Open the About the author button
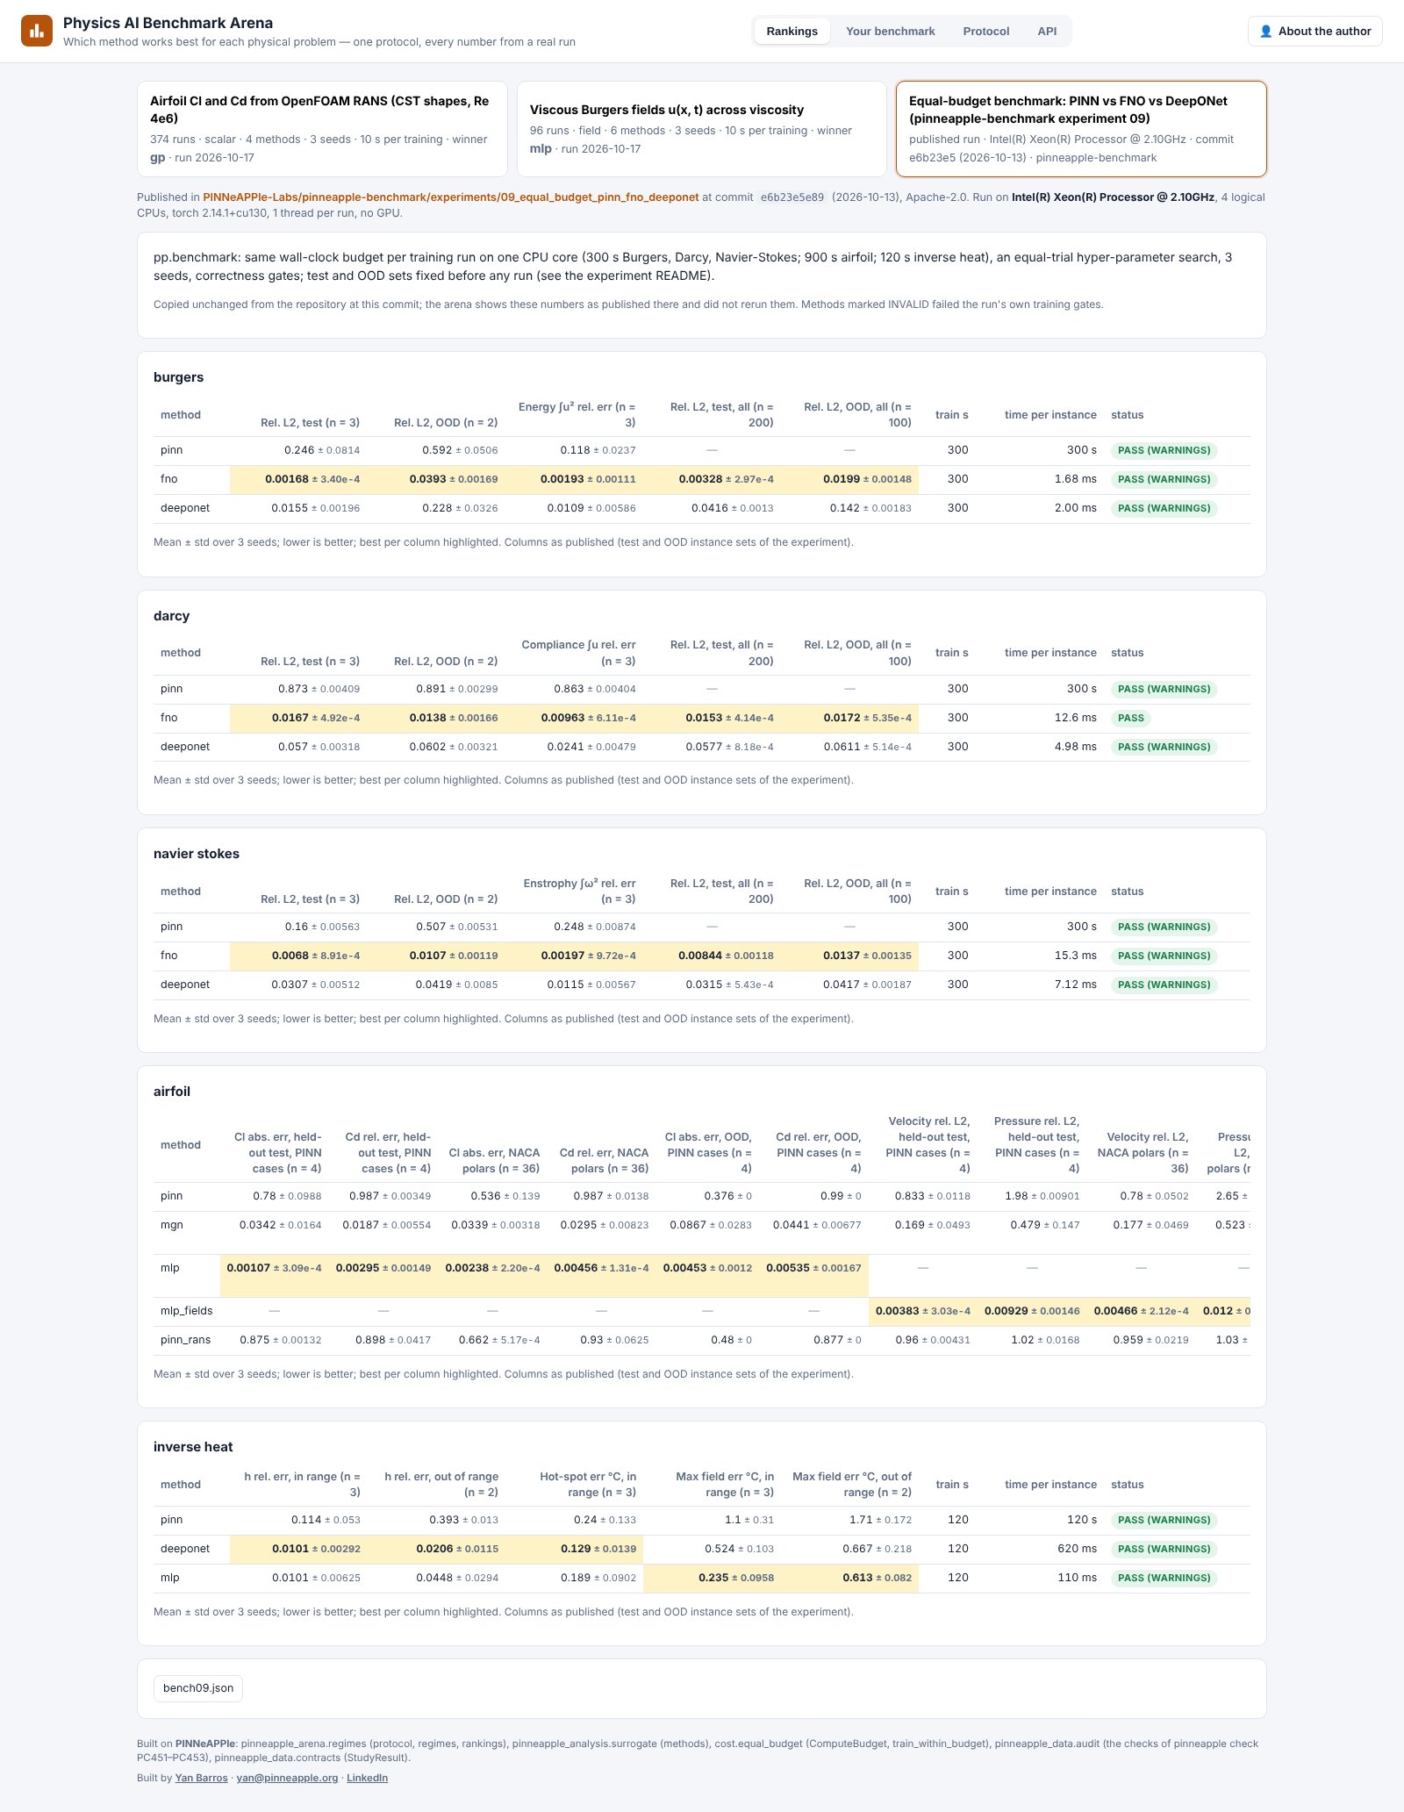The height and width of the screenshot is (1812, 1404). (1314, 32)
